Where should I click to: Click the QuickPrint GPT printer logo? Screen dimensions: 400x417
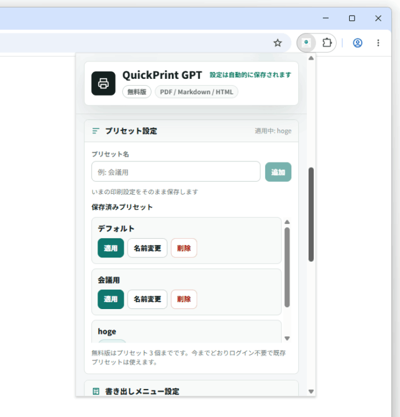[103, 83]
